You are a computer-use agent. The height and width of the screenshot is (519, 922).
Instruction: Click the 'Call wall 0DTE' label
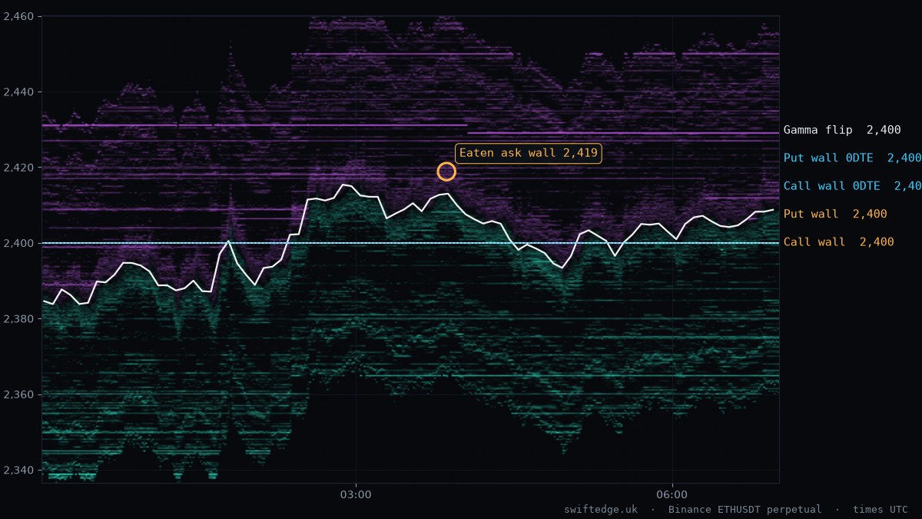[852, 186]
